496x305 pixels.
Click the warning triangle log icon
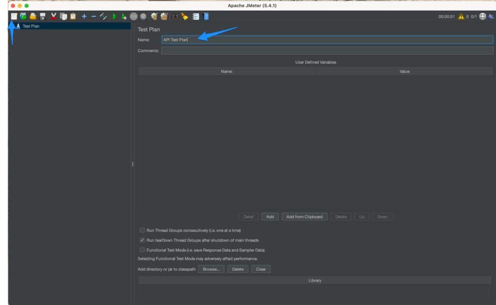click(x=461, y=17)
